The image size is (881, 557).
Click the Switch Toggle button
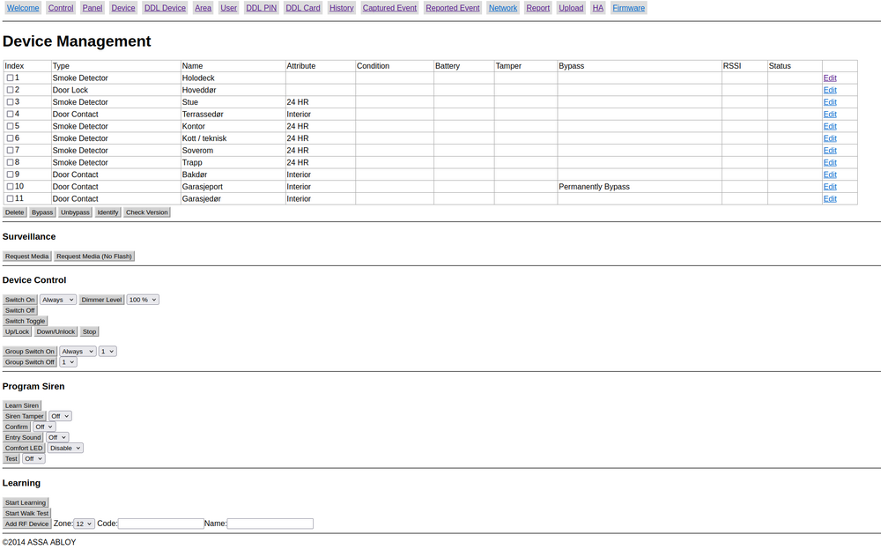(25, 321)
